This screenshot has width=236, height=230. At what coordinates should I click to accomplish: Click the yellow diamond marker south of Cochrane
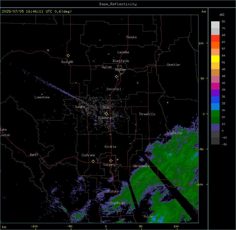tap(93, 161)
